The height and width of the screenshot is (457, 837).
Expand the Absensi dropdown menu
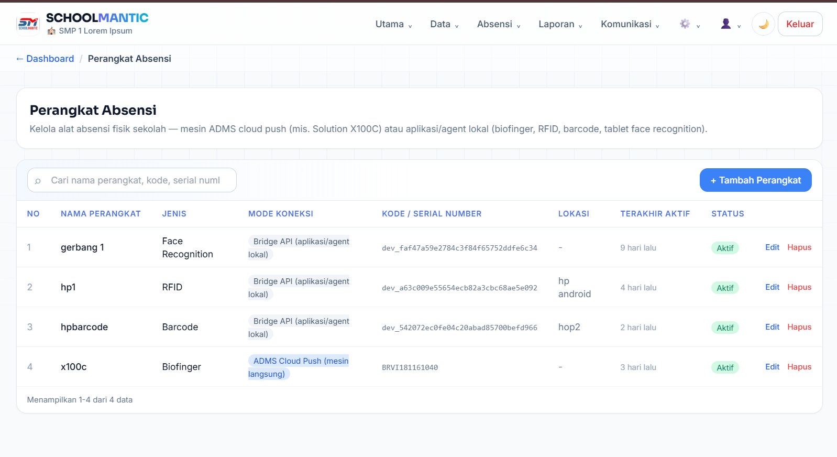[499, 24]
